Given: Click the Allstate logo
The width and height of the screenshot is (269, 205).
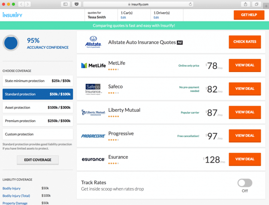Looking at the screenshot, I should 93,42.
